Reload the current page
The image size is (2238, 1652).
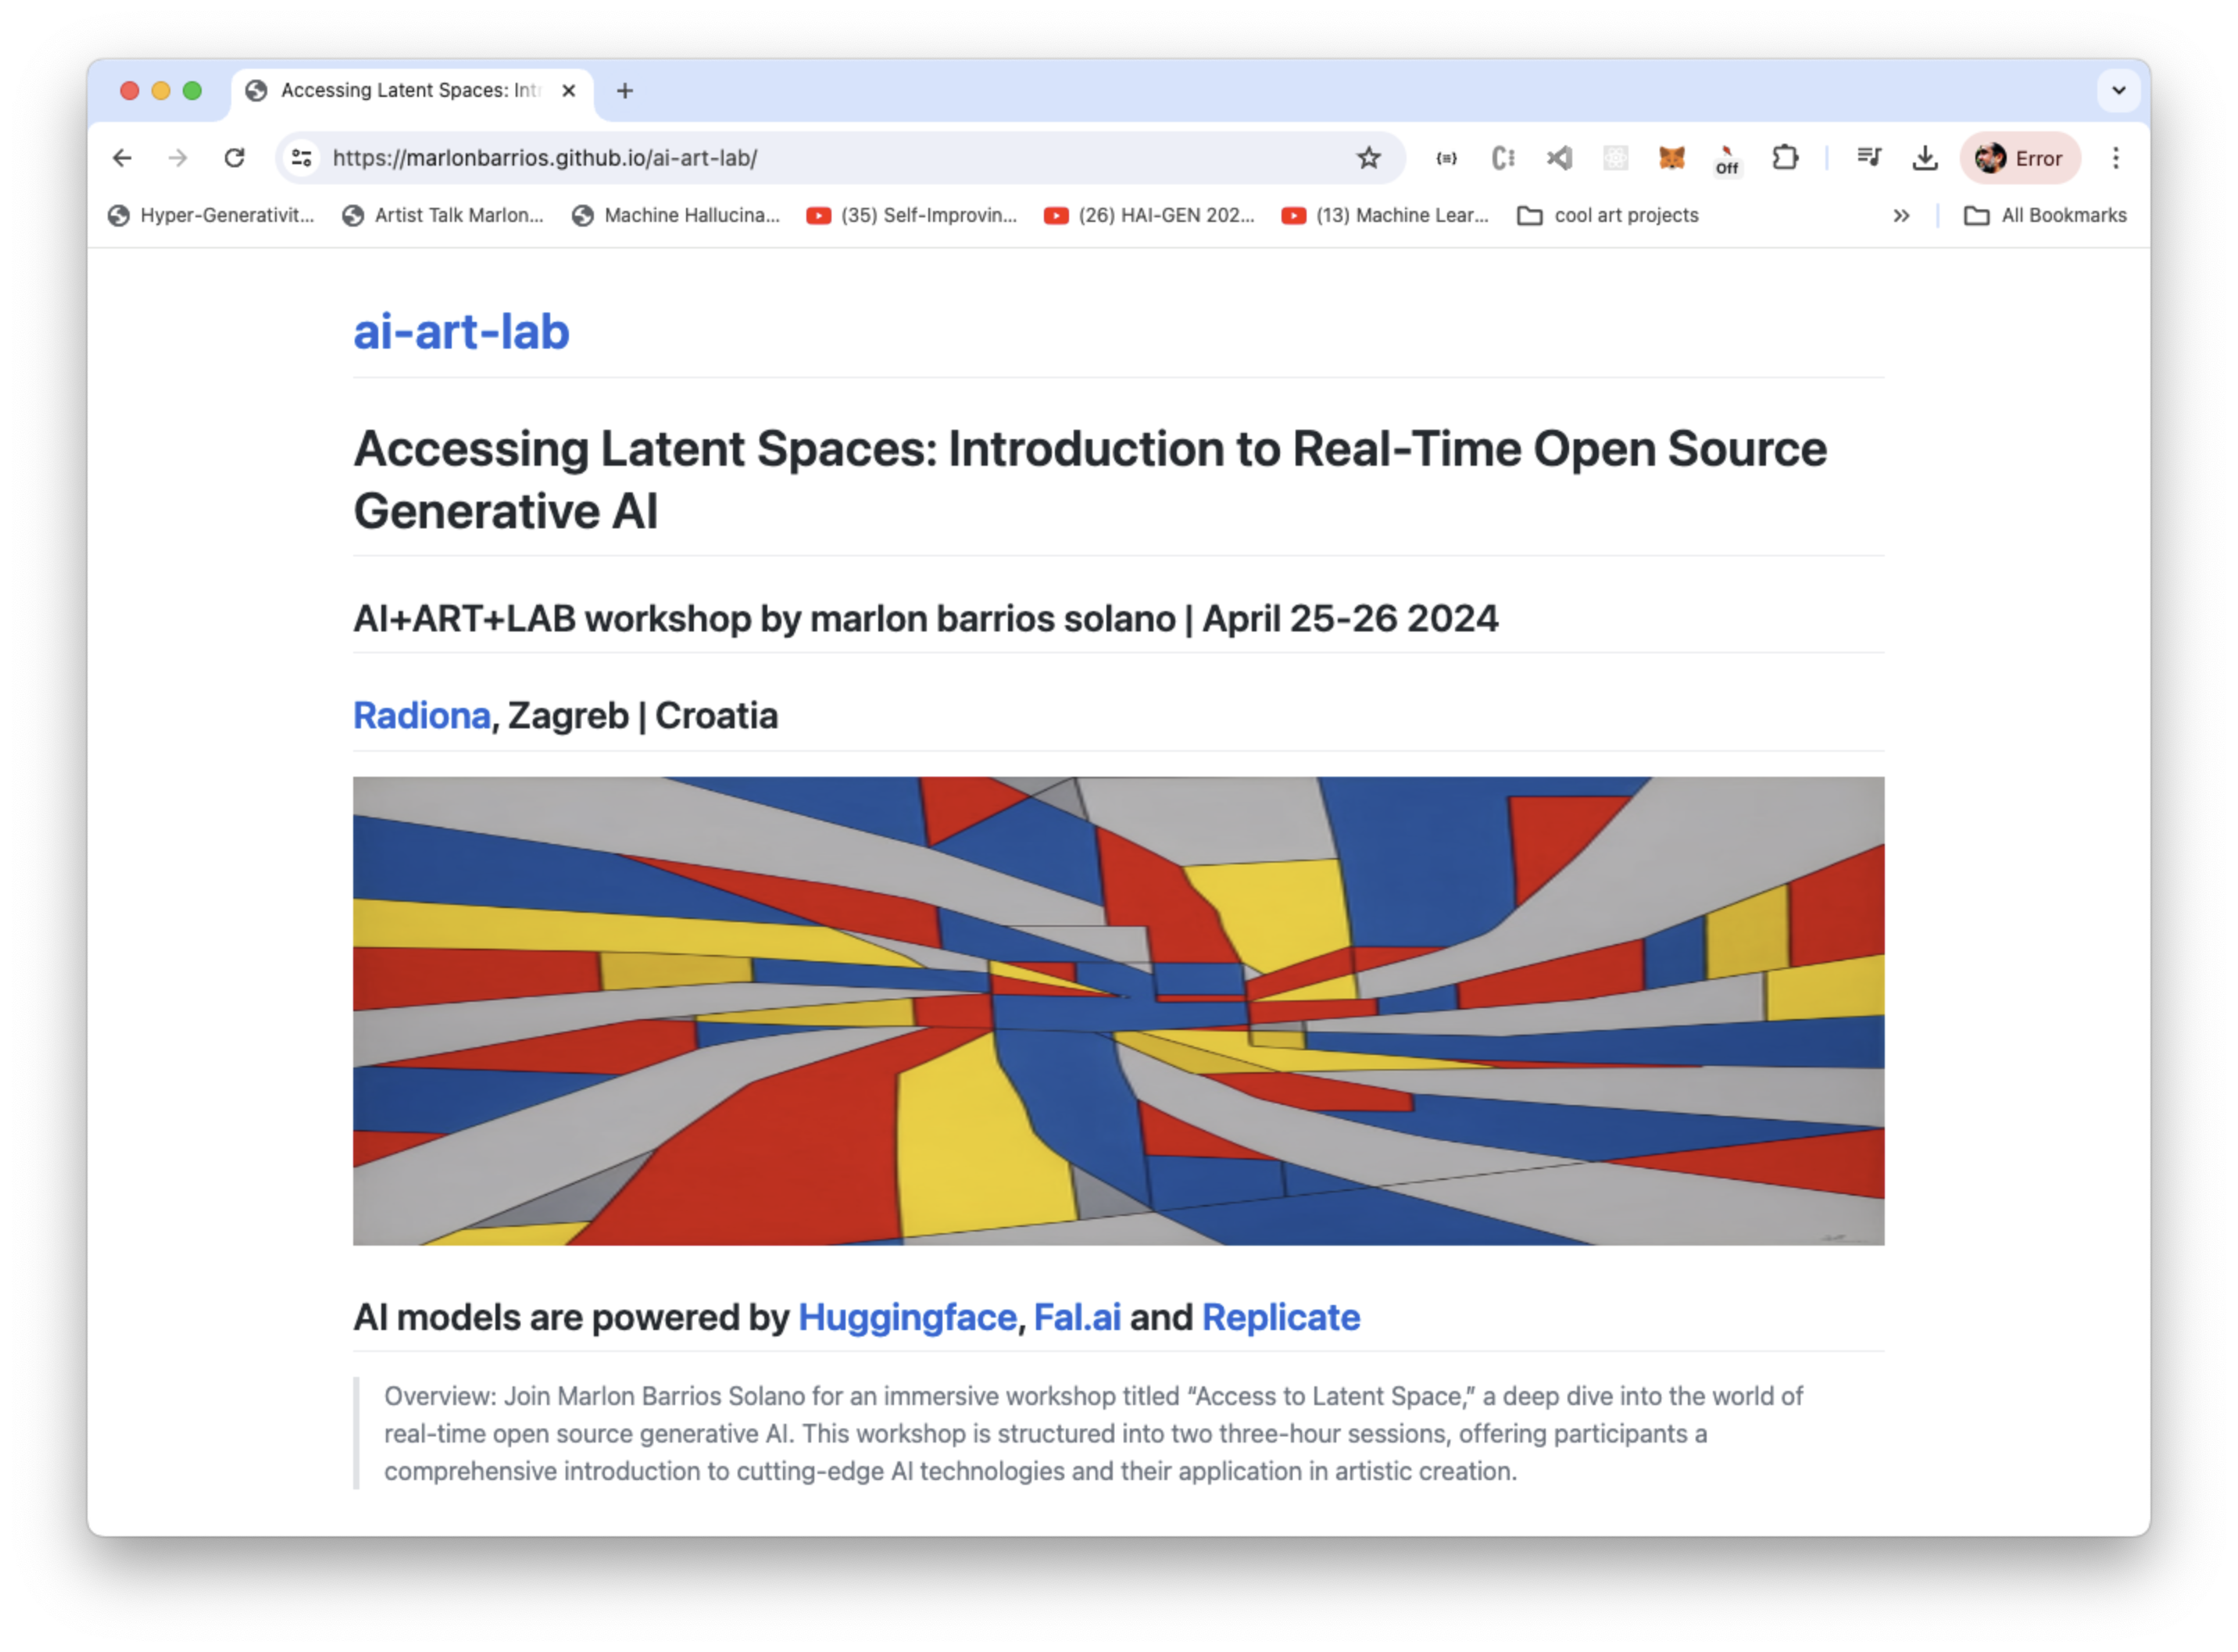(x=234, y=158)
